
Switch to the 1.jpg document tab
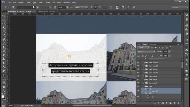pos(46,11)
